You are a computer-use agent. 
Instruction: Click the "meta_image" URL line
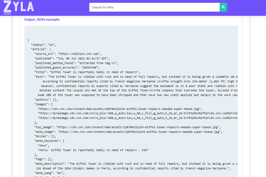coord(128,132)
